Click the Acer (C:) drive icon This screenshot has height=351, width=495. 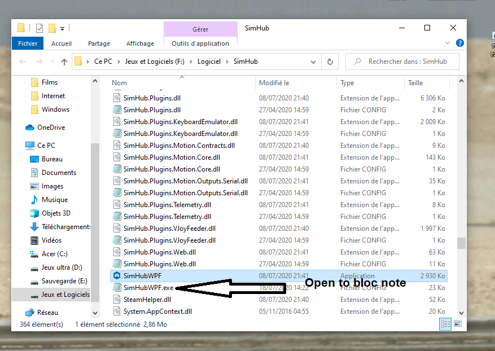34,254
